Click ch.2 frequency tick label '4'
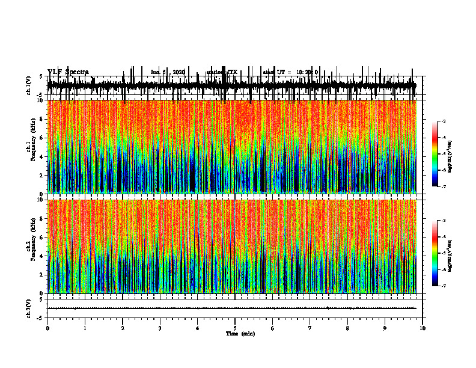 (41, 256)
